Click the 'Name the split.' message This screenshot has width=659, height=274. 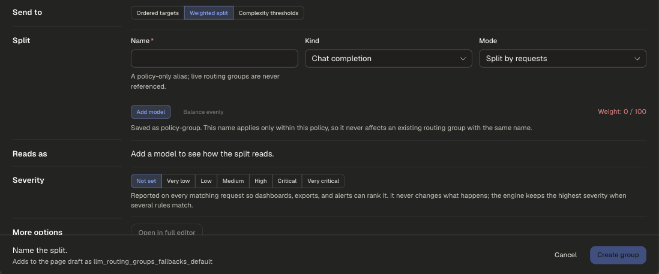tap(40, 251)
